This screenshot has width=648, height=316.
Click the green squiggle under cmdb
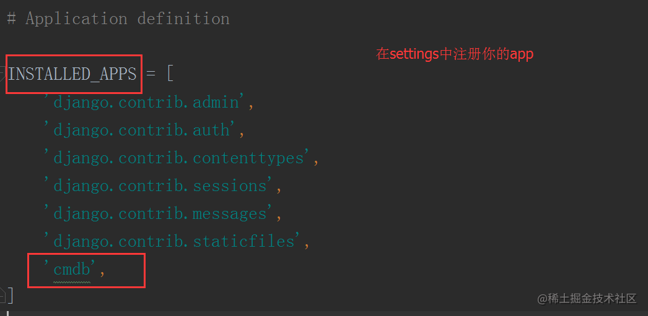pyautogui.click(x=72, y=282)
